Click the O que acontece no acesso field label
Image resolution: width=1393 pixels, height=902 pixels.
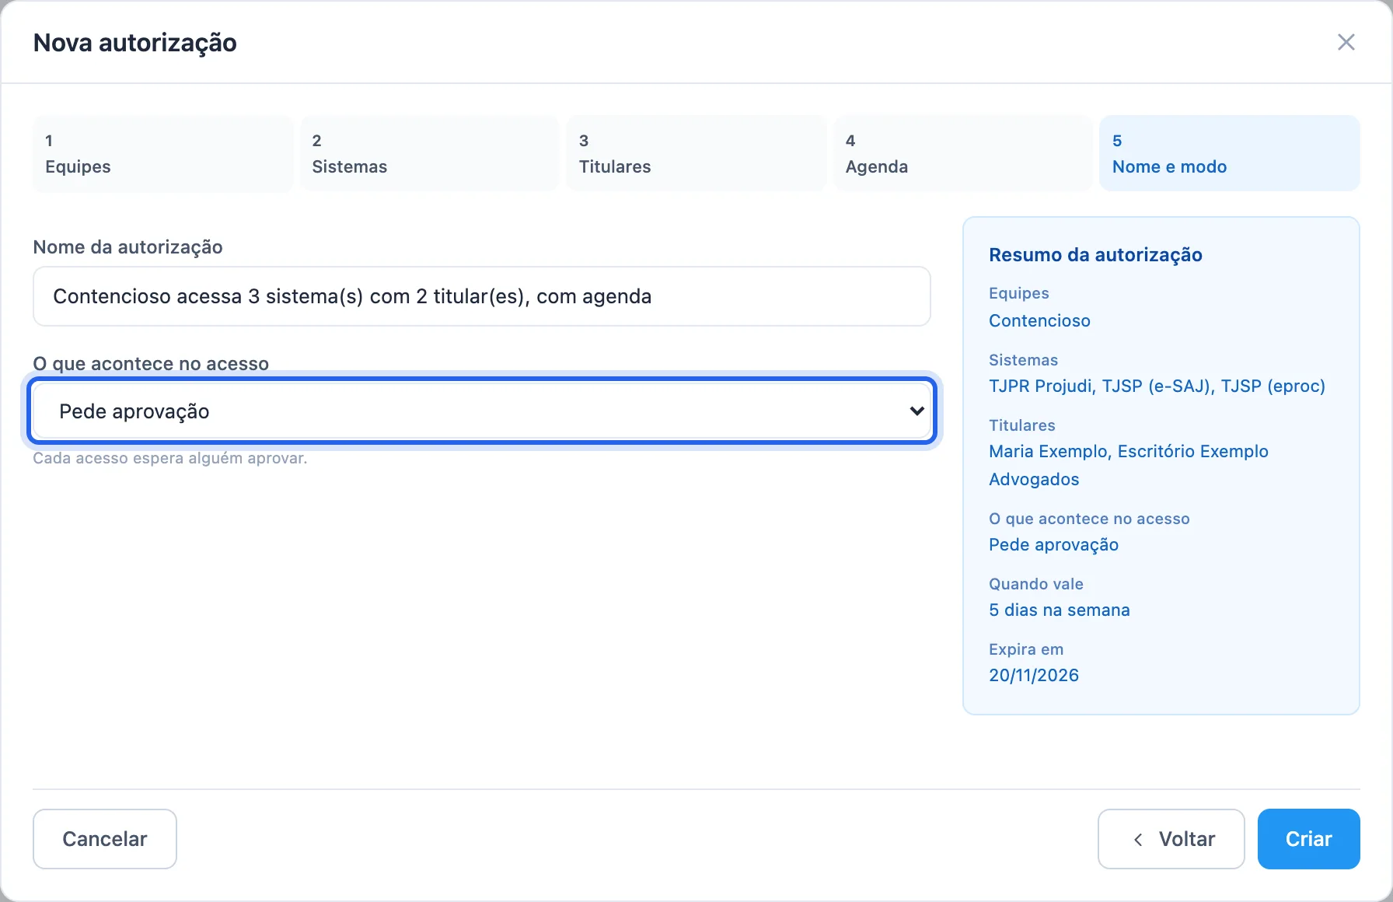click(151, 363)
